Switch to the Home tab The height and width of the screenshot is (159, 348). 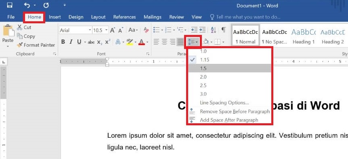34,17
